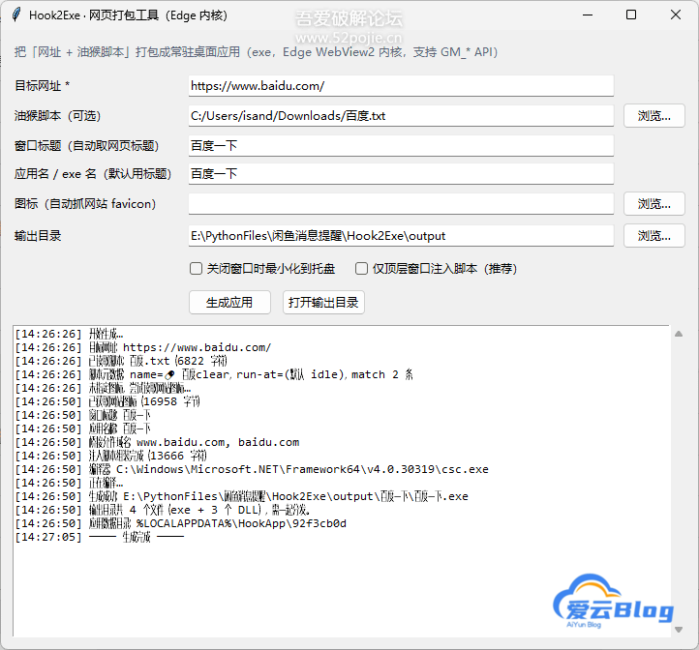Click the 输出目录 path input field
The image size is (699, 650).
401,236
